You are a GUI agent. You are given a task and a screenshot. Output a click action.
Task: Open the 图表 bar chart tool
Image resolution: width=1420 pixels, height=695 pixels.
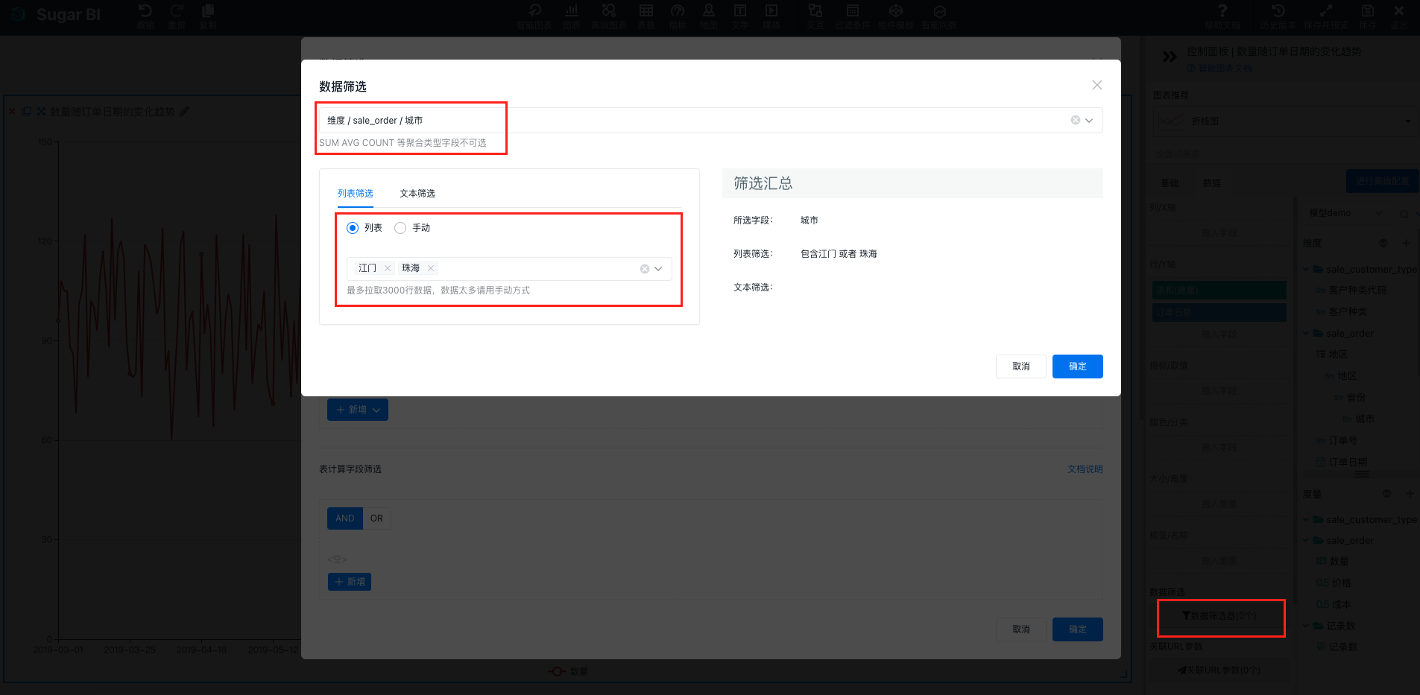tap(572, 16)
